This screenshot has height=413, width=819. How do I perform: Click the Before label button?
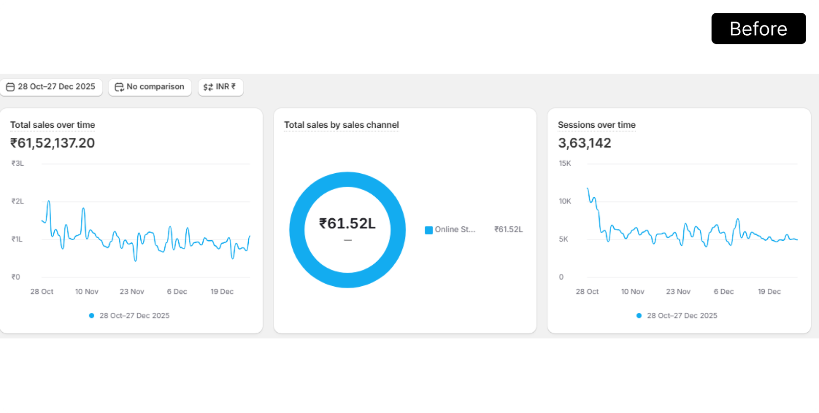(x=758, y=29)
